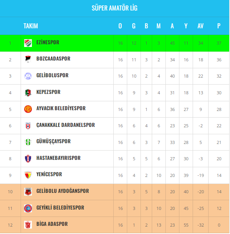Click the Bozcaadaspor club crest
The height and width of the screenshot is (234, 230).
[28, 59]
